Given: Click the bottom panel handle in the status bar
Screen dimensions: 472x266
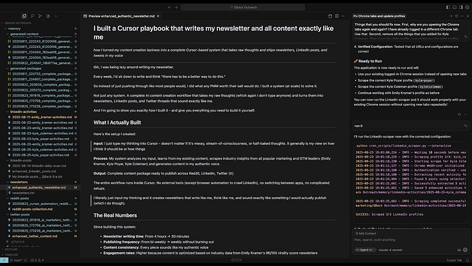Looking at the screenshot, I should (236, 260).
